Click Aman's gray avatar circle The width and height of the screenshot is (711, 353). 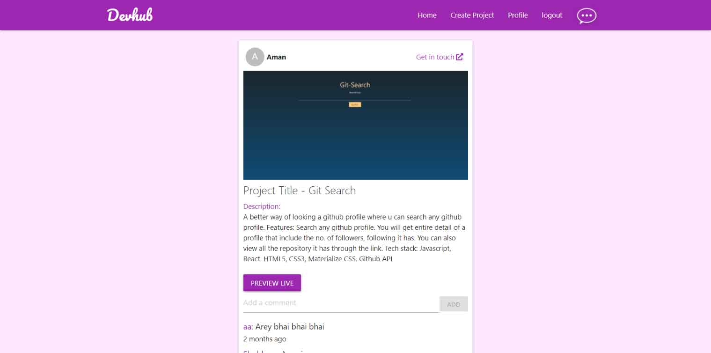255,57
